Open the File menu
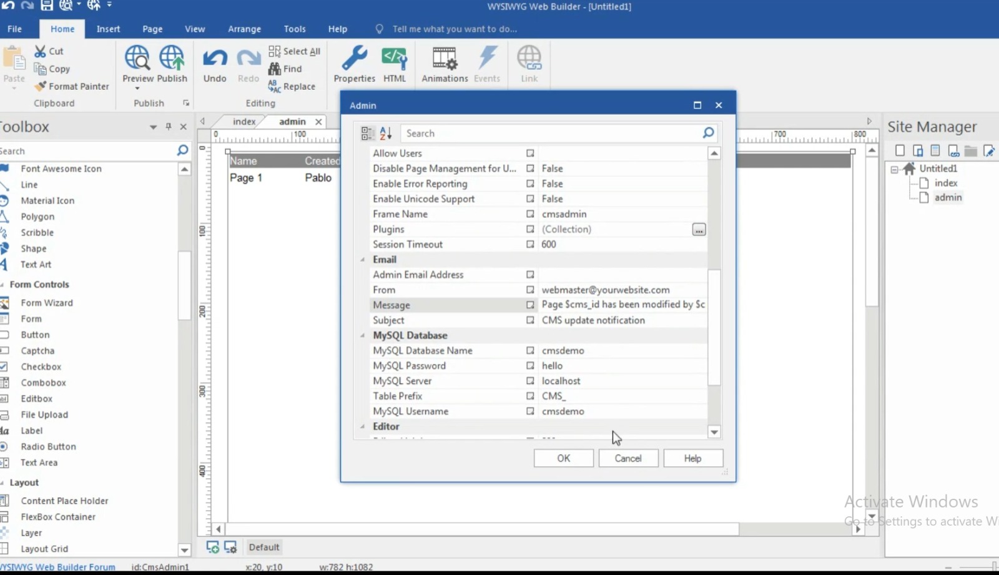Image resolution: width=999 pixels, height=575 pixels. 15,29
